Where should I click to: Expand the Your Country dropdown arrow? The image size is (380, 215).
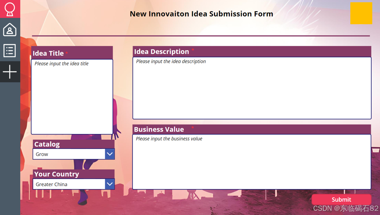[110, 184]
